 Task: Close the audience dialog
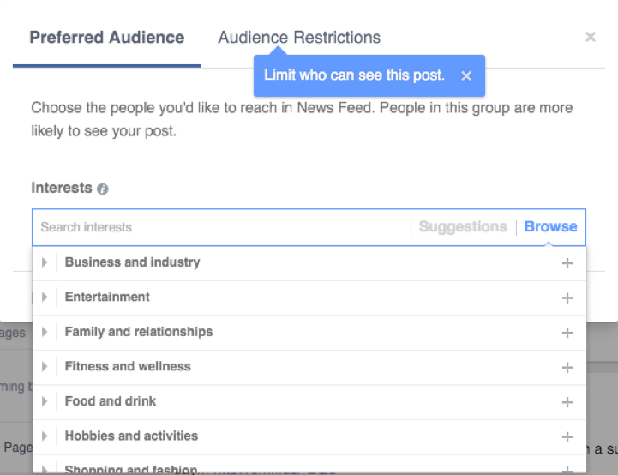590,37
